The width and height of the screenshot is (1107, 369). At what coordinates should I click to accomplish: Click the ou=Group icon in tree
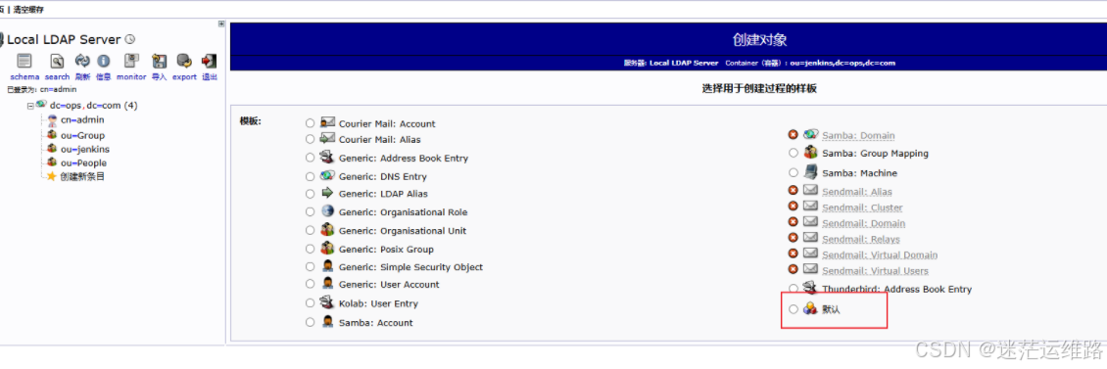pos(52,135)
